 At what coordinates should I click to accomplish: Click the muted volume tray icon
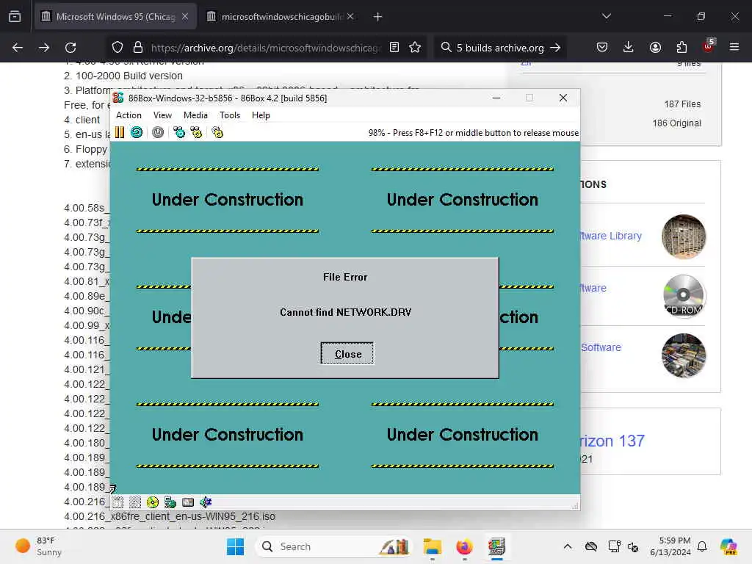tap(632, 546)
